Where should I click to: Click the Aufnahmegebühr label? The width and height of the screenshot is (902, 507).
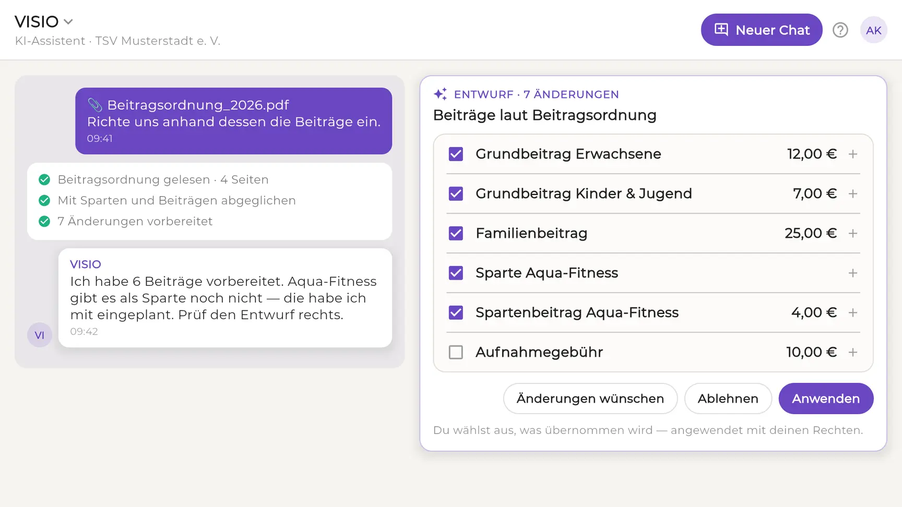coord(539,352)
